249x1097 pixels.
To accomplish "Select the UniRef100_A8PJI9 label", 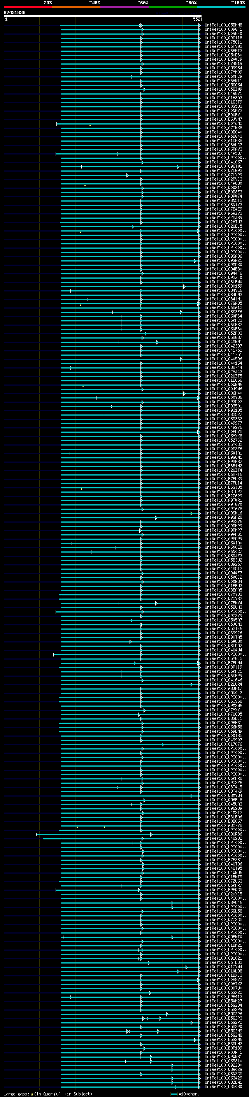I will [223, 667].
